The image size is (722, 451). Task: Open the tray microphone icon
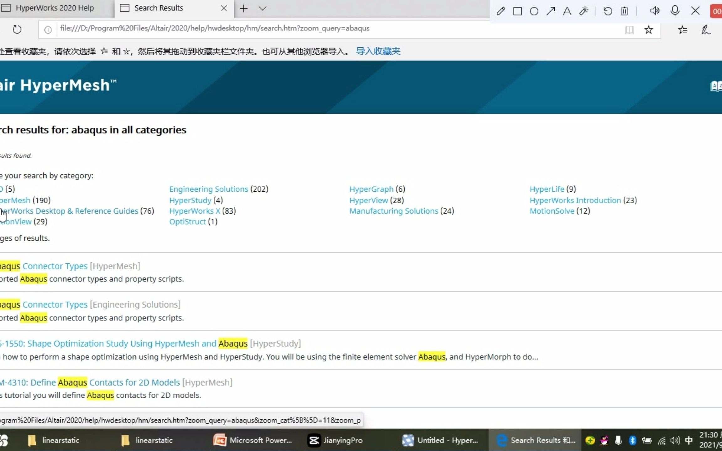pyautogui.click(x=618, y=440)
